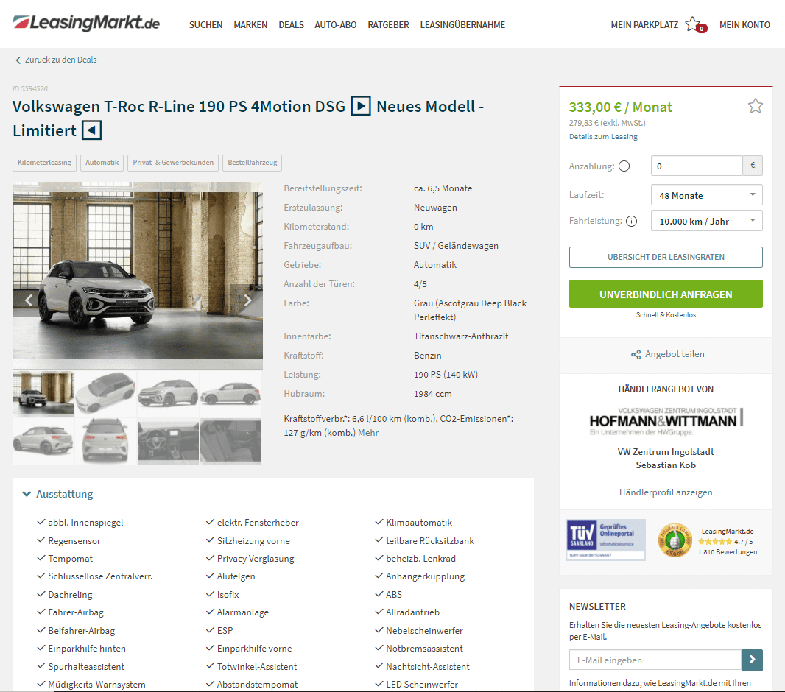This screenshot has height=692, width=785.
Task: Save offer with the favorite star icon
Action: click(755, 106)
